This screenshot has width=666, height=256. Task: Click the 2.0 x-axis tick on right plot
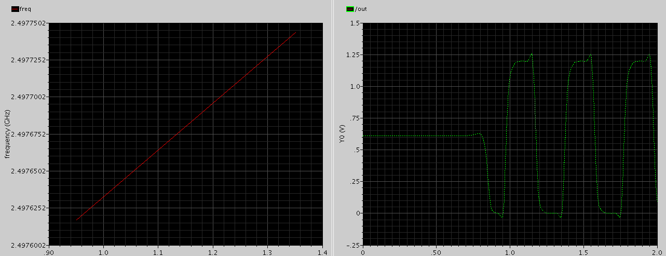(657, 252)
